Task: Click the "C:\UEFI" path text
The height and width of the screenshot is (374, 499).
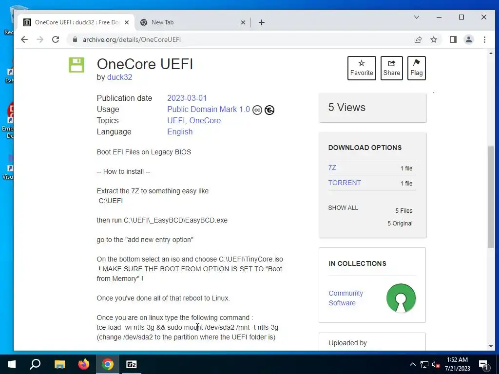Action: point(111,201)
